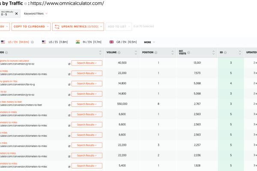Open the 'meters in miles' keyword link
This screenshot has height=171, width=257.
pyautogui.click(x=9, y=112)
